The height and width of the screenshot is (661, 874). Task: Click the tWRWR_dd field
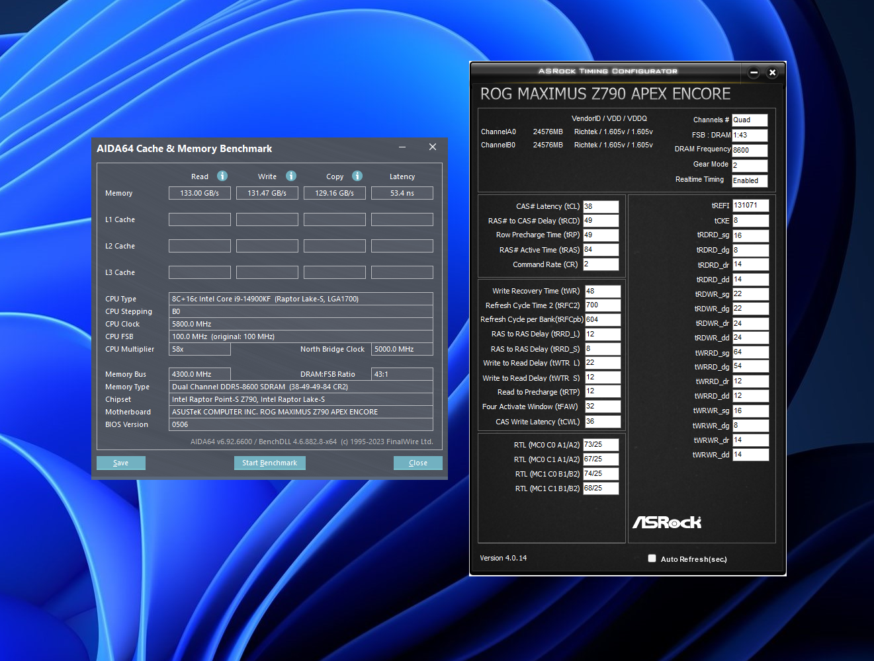750,455
